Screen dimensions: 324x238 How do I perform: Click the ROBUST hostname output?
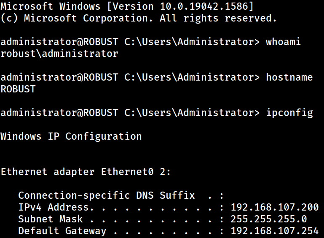point(18,89)
